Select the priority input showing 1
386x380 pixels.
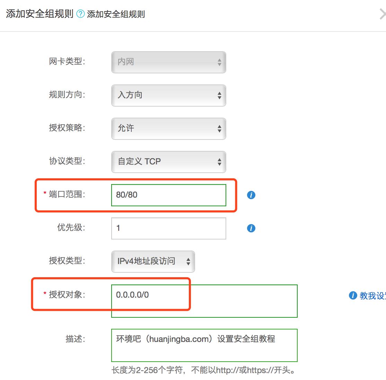tap(168, 228)
